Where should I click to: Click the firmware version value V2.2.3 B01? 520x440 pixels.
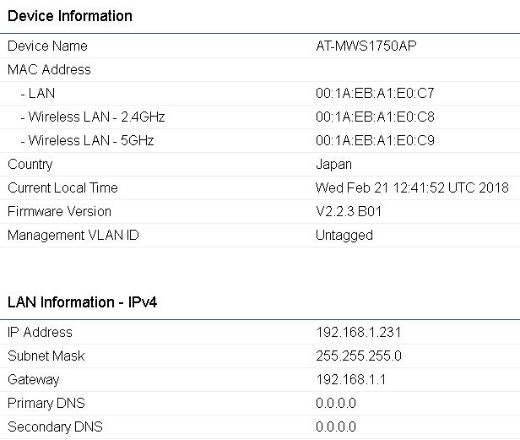(349, 211)
